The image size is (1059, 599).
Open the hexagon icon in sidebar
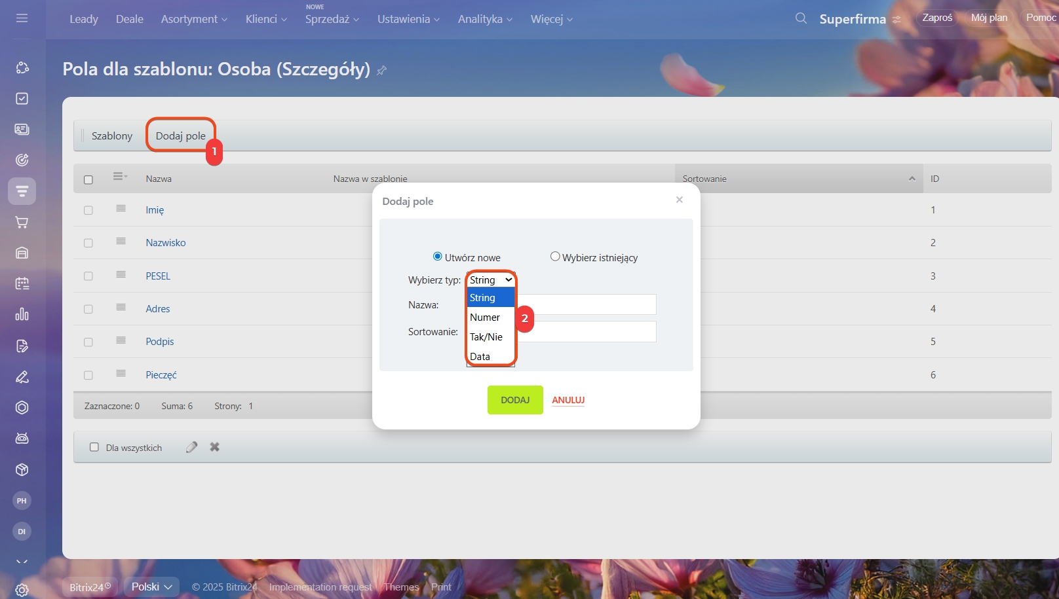[x=22, y=407]
